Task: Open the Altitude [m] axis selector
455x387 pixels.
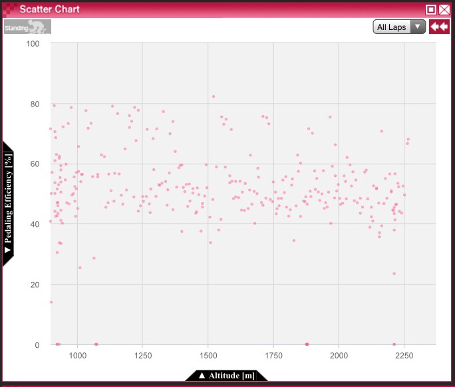Action: coord(227,376)
